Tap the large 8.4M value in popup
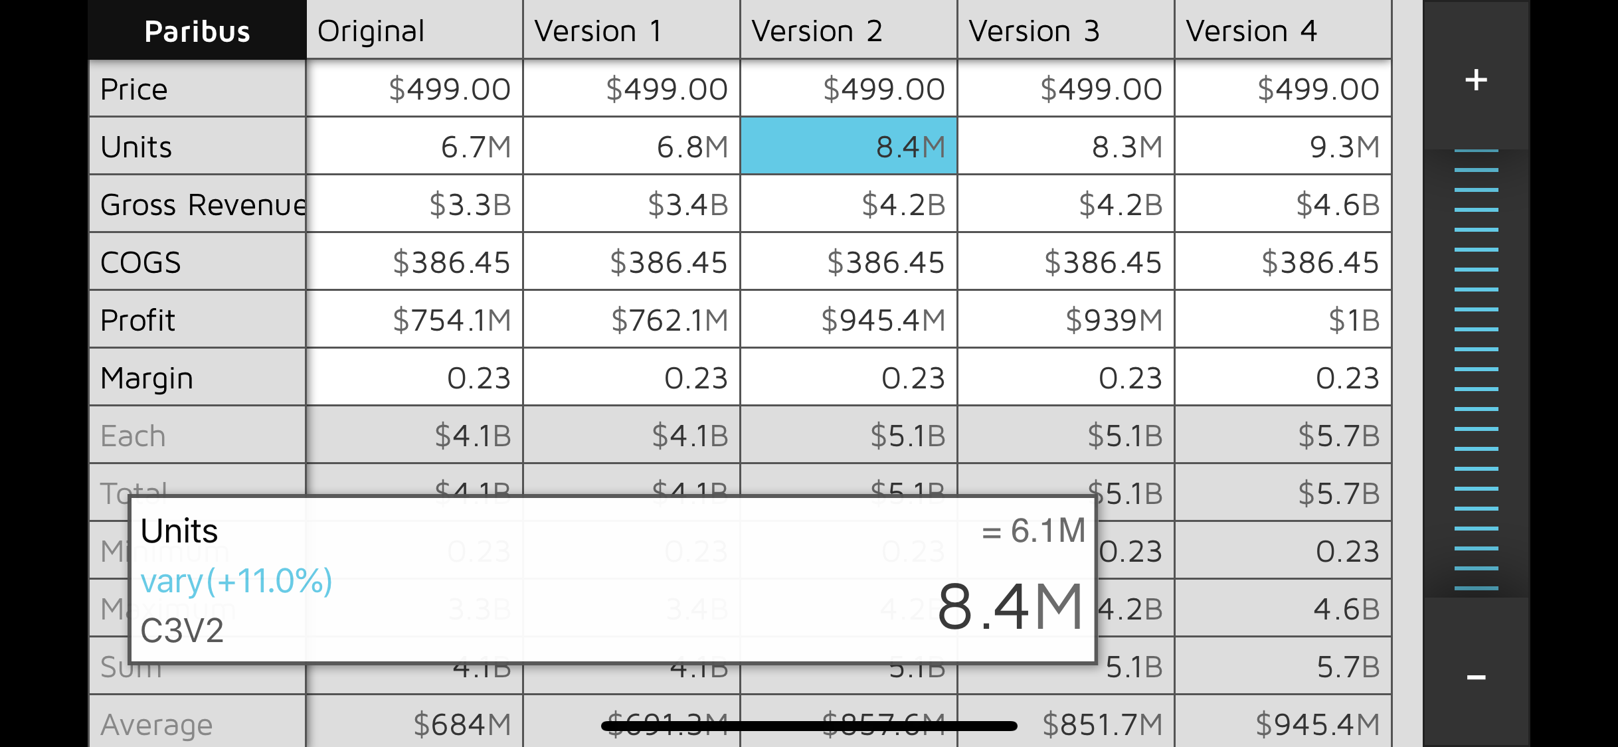Image resolution: width=1618 pixels, height=747 pixels. 1010,607
